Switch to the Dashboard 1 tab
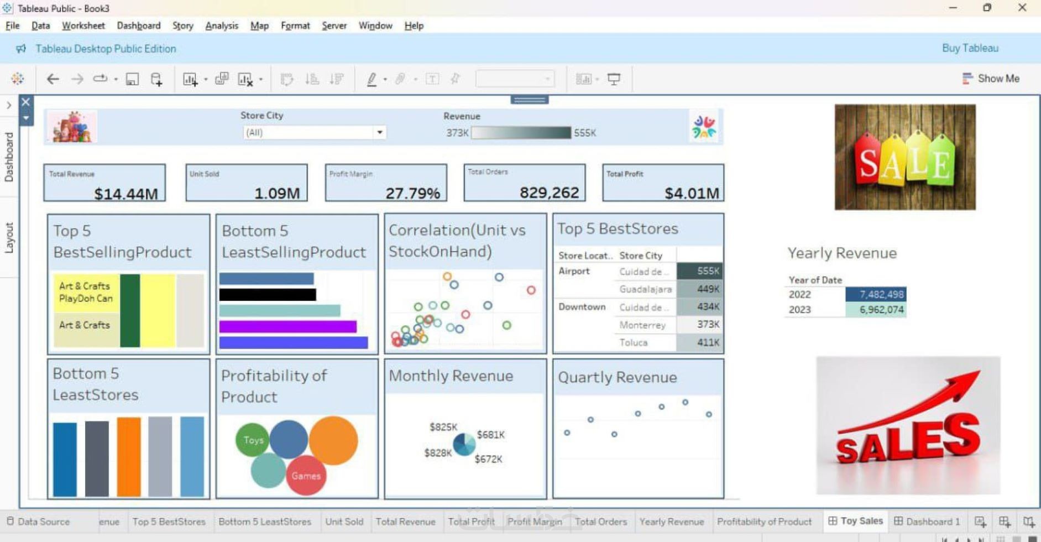 click(x=927, y=522)
